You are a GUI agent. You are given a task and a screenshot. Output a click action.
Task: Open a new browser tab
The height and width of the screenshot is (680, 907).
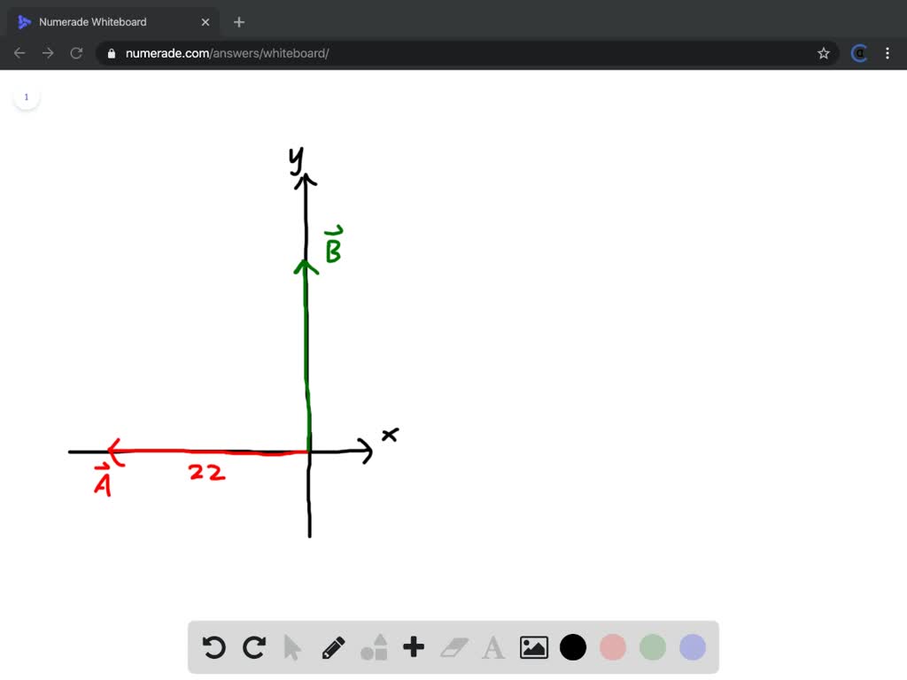(x=238, y=22)
